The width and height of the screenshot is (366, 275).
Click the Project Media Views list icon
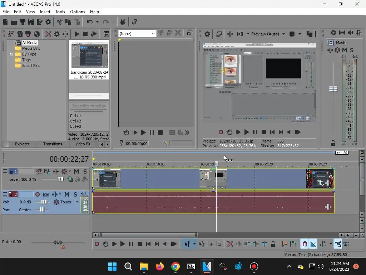pos(107,34)
